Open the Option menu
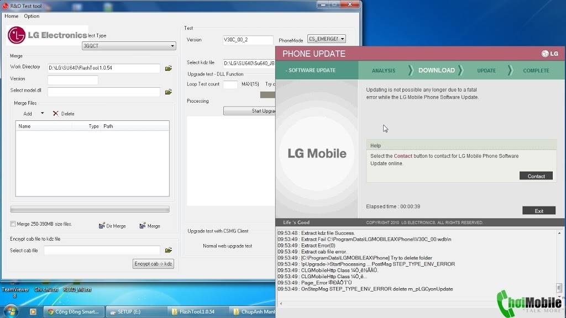 click(x=32, y=16)
